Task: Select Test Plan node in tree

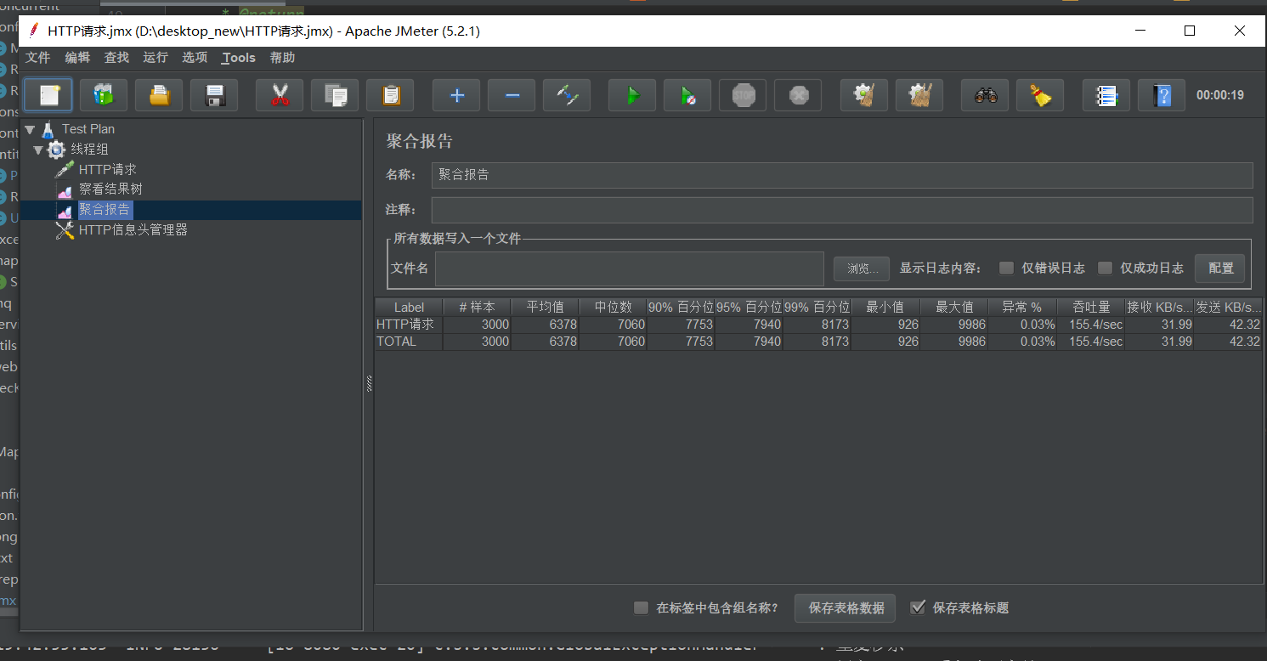Action: point(88,129)
